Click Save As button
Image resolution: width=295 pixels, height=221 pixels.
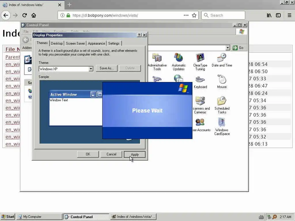pyautogui.click(x=107, y=68)
